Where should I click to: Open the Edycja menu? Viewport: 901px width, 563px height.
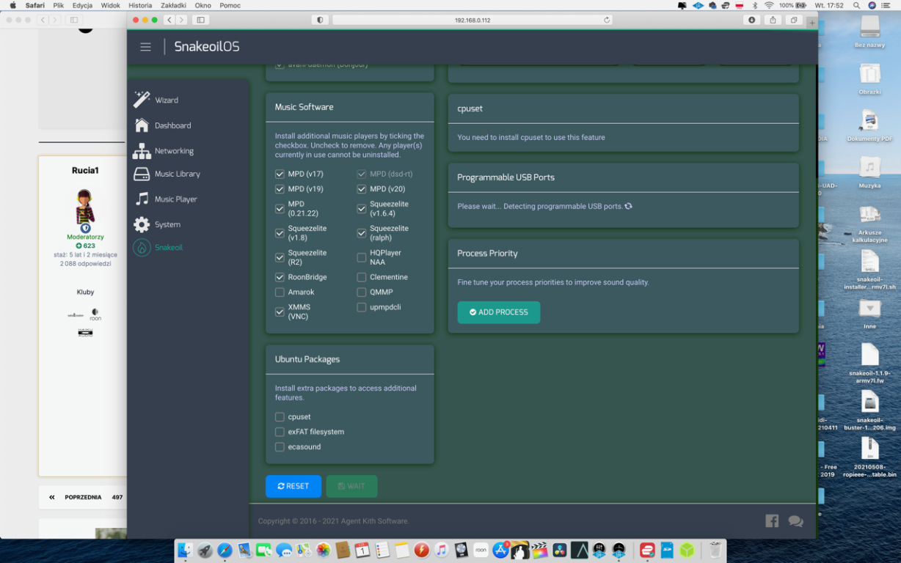(82, 5)
